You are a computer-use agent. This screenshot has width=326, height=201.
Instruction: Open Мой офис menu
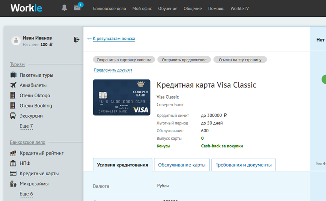142,8
